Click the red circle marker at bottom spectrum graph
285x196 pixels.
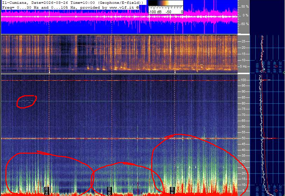click(x=276, y=190)
